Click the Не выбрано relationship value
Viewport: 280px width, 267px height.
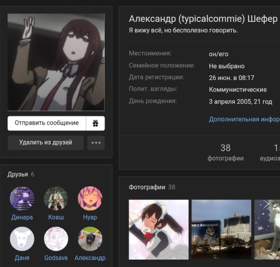click(227, 67)
